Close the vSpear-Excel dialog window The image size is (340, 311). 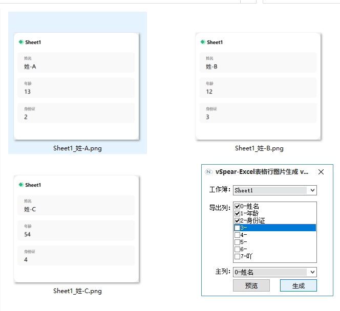(x=321, y=172)
